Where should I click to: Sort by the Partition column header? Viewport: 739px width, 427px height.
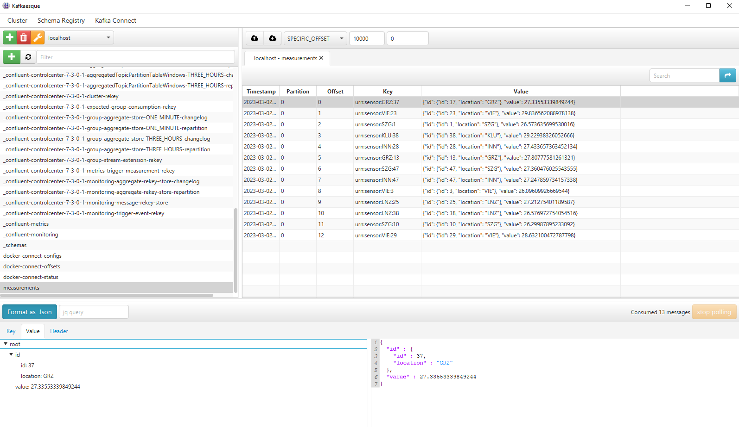[298, 91]
